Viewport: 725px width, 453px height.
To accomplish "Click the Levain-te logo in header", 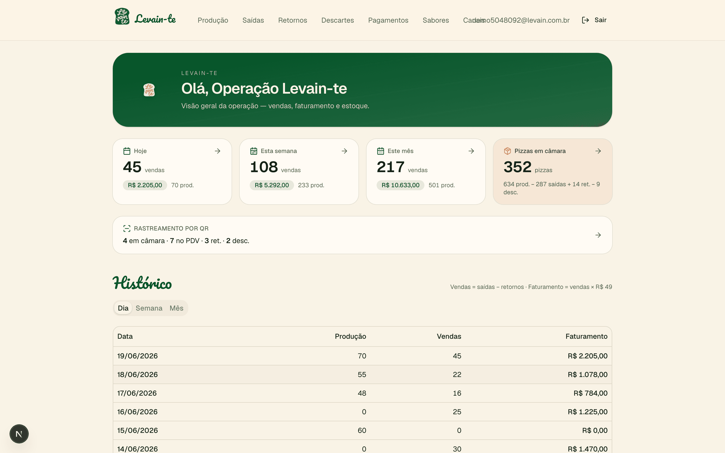I will 145,16.
